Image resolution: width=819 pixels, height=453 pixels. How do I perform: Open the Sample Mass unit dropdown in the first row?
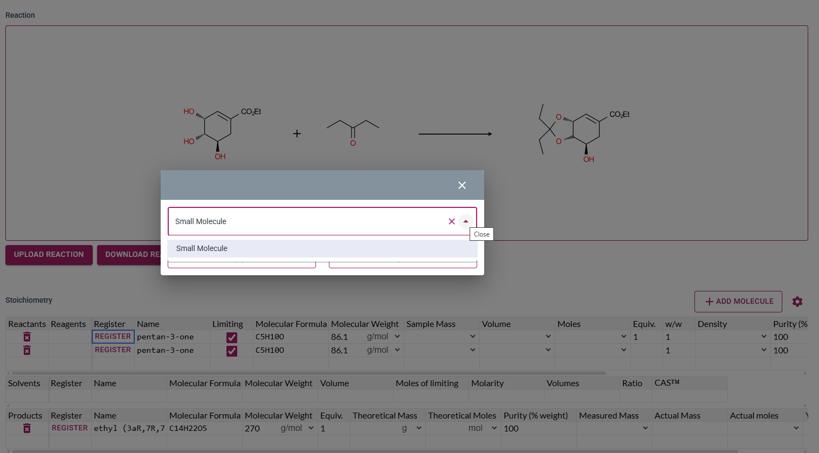[473, 337]
